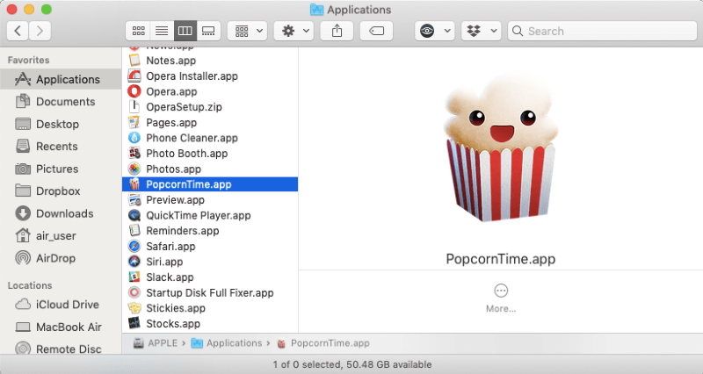Open the Dropbox toolbar dropdown
The image size is (703, 374).
pyautogui.click(x=481, y=31)
